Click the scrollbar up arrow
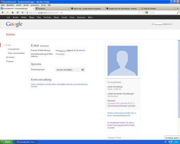 point(179,40)
